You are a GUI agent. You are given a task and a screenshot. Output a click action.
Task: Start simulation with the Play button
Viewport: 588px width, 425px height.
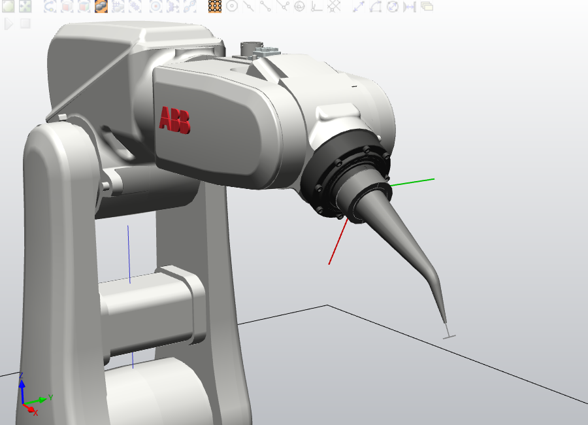(x=8, y=24)
